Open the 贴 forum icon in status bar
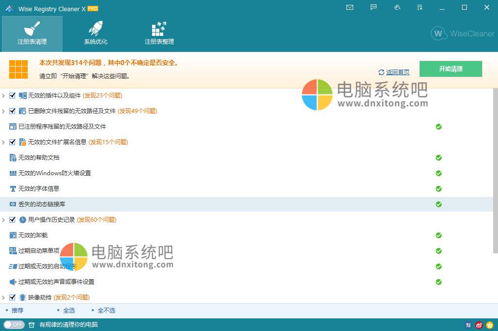Image resolution: width=498 pixels, height=331 pixels. 468,325
